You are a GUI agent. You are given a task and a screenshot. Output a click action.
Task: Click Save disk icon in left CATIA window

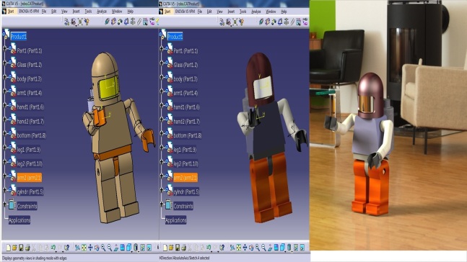tap(21, 248)
